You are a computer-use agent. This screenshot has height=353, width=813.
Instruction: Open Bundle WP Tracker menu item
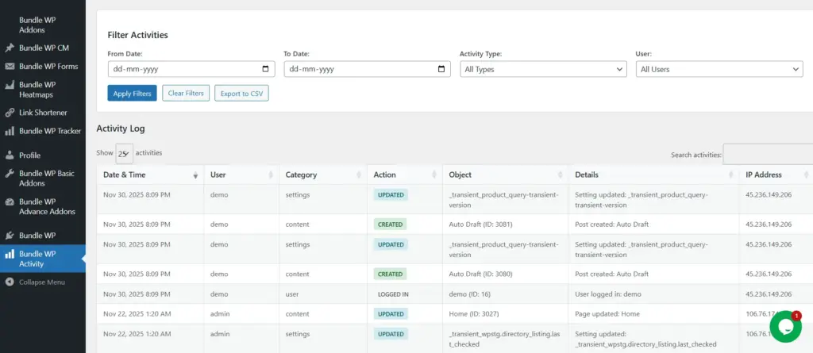point(43,131)
